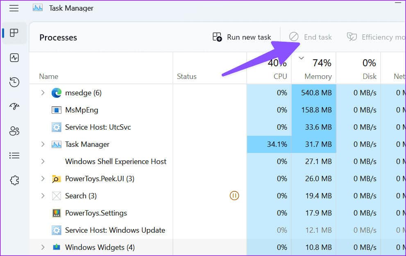
Task: Click the Service Host: Windows Update gear icon
Action: pos(57,230)
